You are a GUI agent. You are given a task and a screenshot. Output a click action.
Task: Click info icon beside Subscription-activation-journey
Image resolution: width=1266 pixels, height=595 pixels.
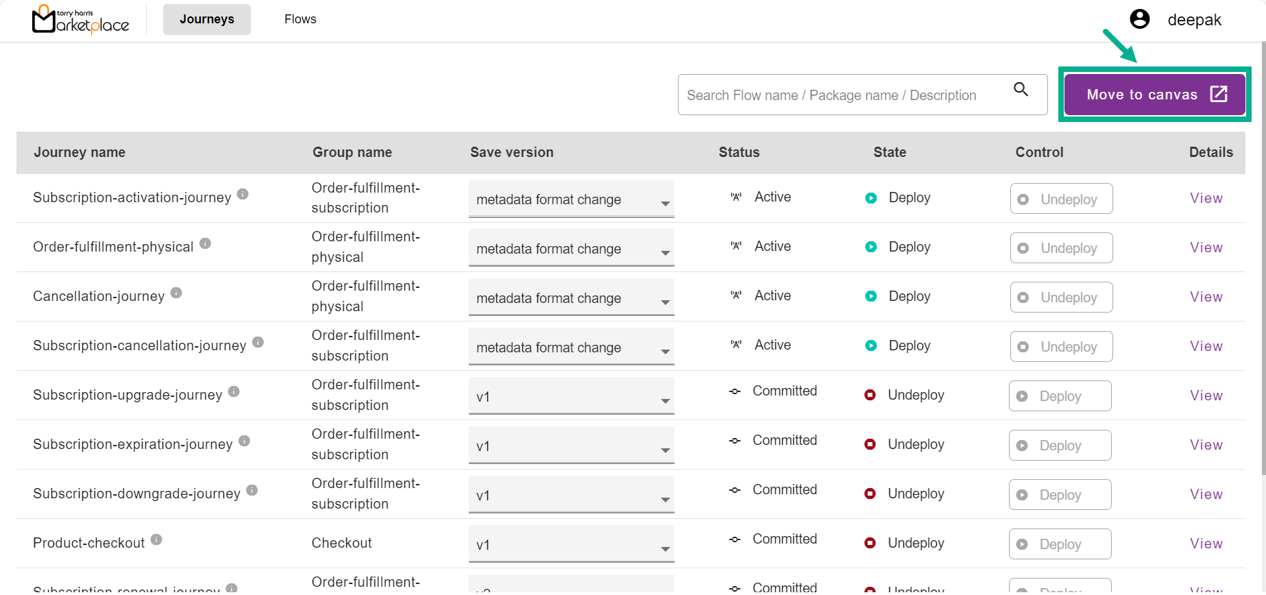point(243,195)
